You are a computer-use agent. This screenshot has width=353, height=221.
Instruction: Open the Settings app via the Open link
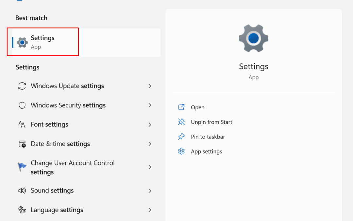(197, 107)
